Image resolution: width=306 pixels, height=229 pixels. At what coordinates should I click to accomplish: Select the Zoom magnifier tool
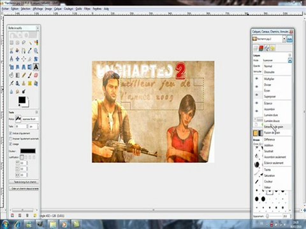[x=36, y=51]
